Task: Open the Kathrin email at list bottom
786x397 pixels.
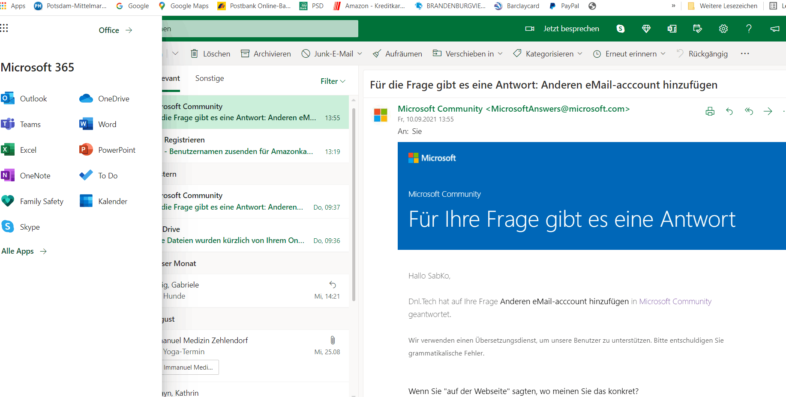Action: pyautogui.click(x=255, y=390)
